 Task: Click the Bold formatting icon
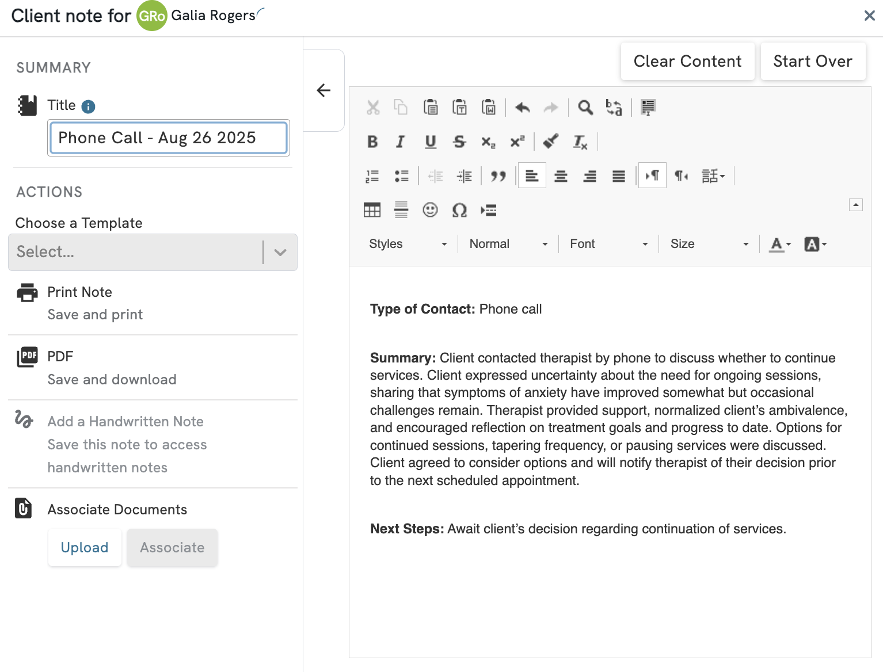point(372,142)
